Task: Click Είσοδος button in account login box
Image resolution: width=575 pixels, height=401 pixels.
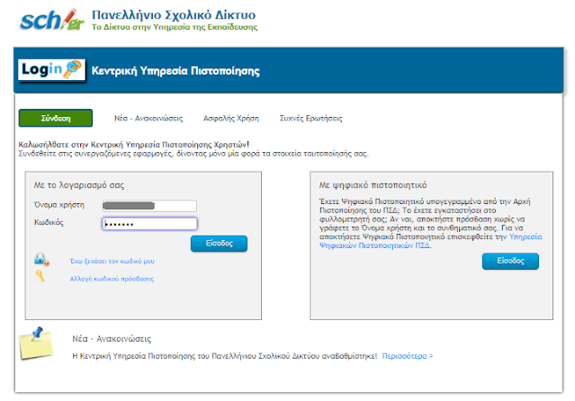Action: click(x=219, y=244)
